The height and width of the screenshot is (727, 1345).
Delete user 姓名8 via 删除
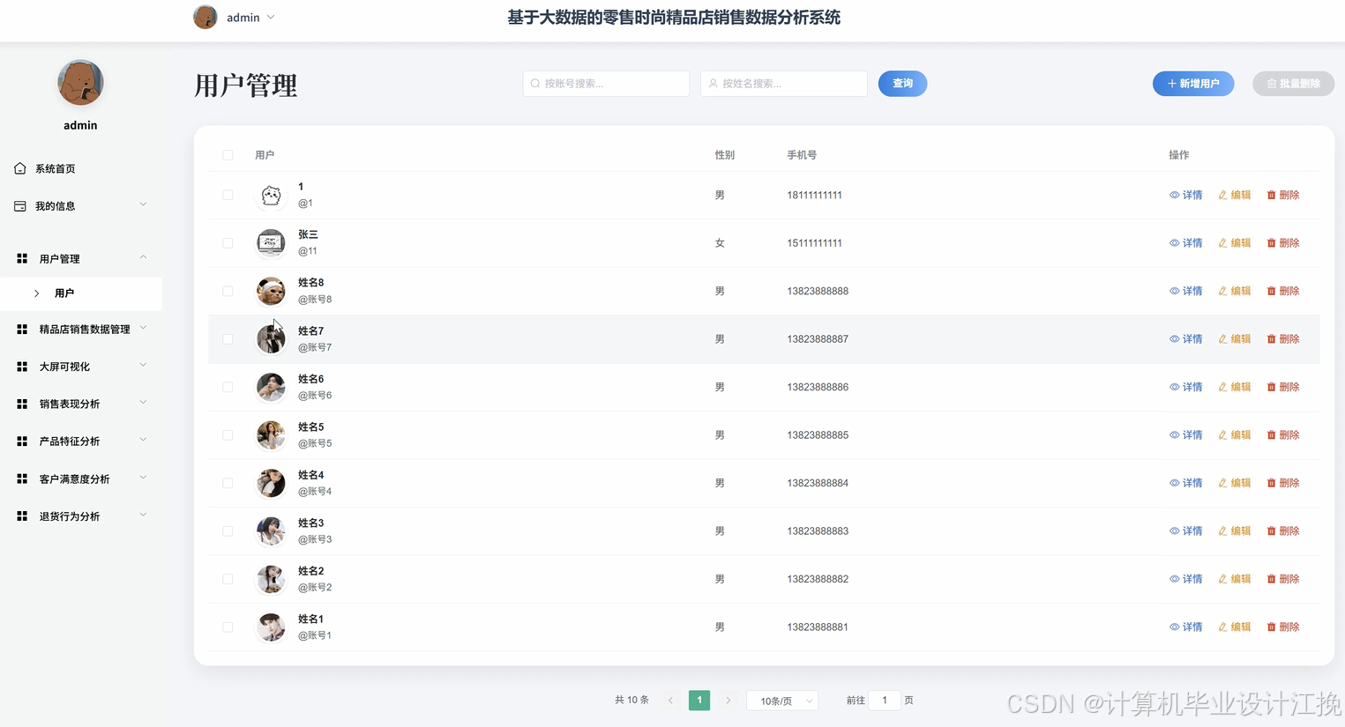click(1283, 291)
